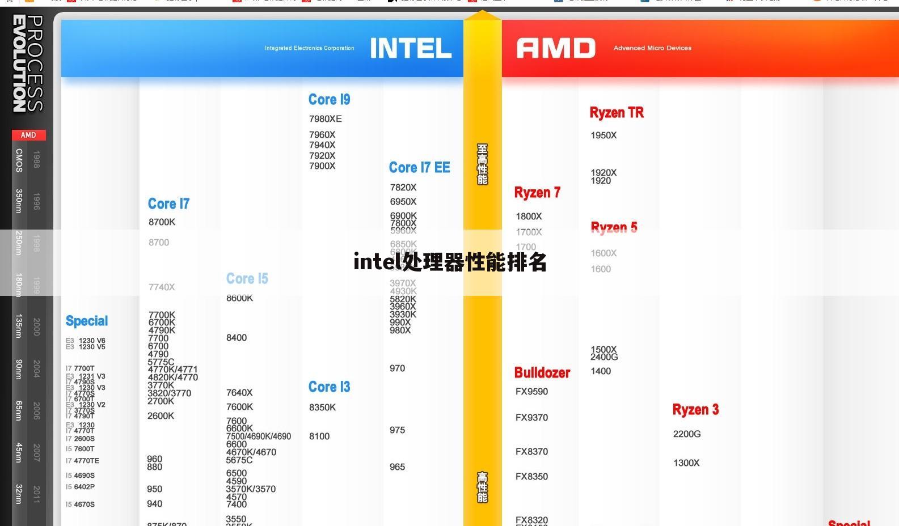899x526 pixels.
Task: Select the 'I5 6402P' special entry
Action: tap(80, 487)
